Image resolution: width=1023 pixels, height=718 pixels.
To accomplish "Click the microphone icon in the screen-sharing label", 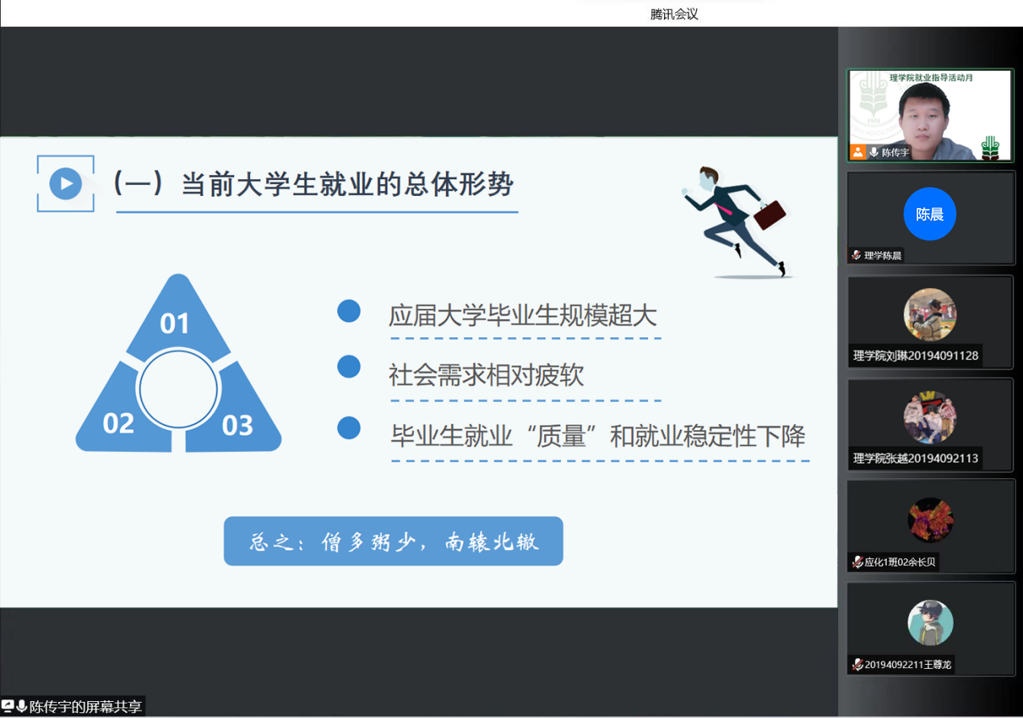I will point(22,707).
